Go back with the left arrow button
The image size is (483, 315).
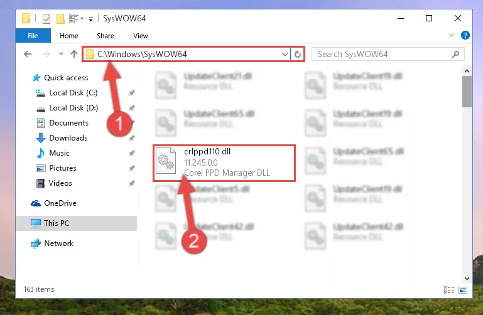coord(28,54)
